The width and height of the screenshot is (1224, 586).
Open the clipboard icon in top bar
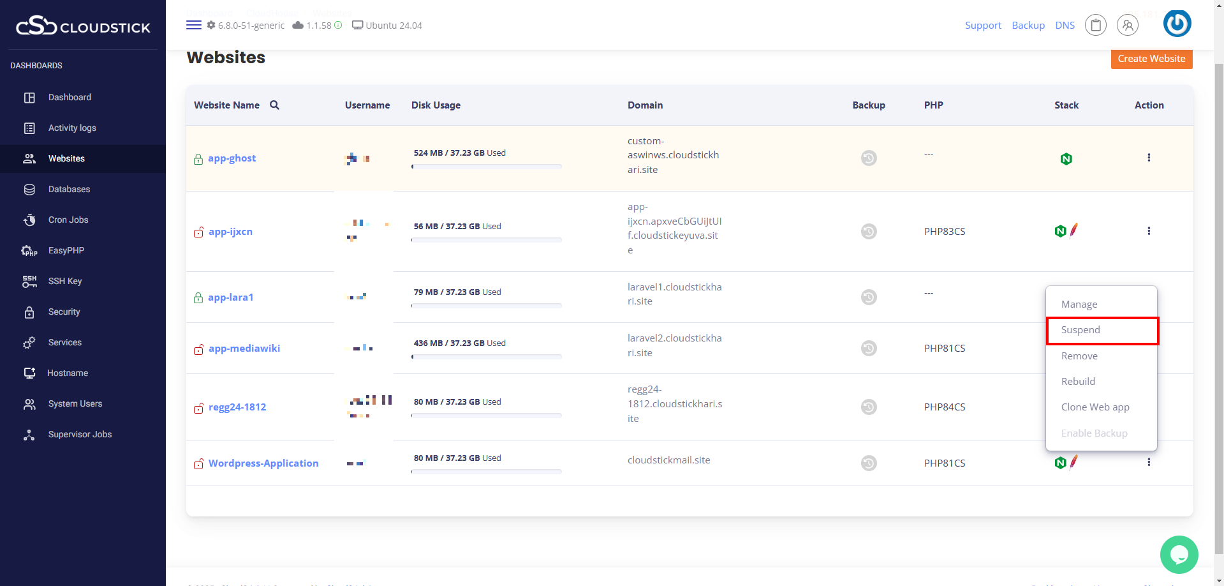pyautogui.click(x=1095, y=25)
